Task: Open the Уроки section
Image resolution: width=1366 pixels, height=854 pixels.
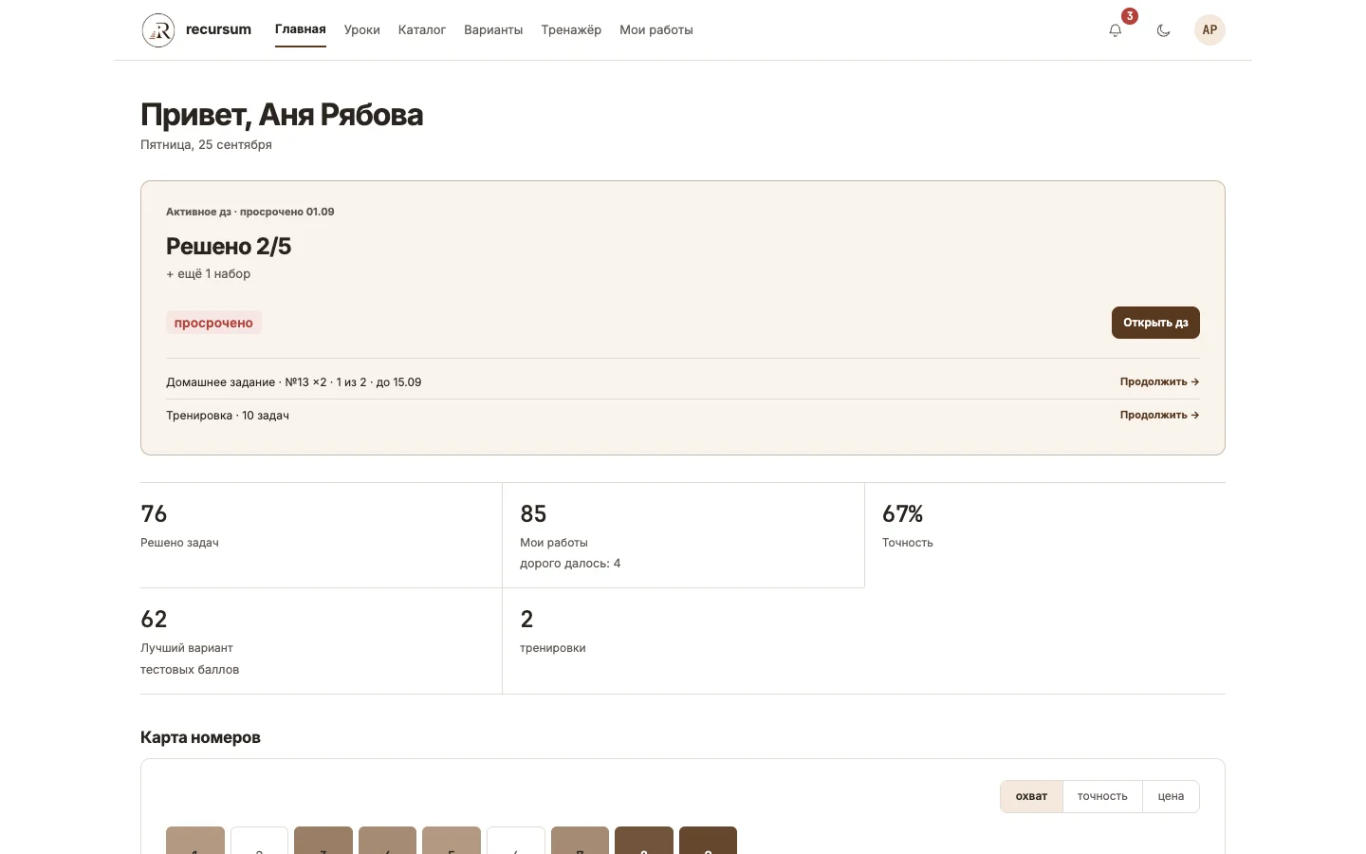Action: click(x=362, y=30)
